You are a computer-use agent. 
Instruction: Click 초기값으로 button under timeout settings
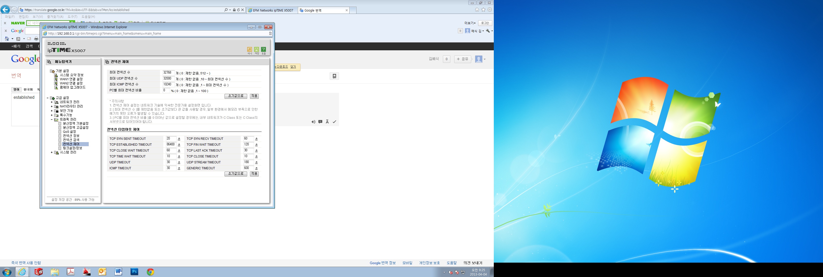(x=236, y=174)
